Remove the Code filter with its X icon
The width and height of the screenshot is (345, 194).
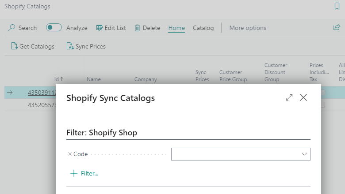[x=70, y=154]
